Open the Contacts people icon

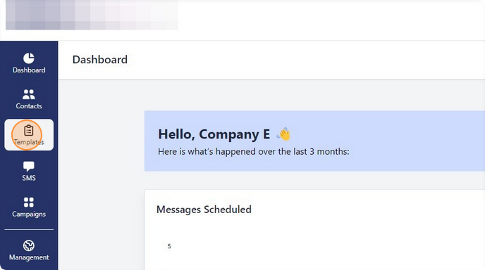[29, 94]
